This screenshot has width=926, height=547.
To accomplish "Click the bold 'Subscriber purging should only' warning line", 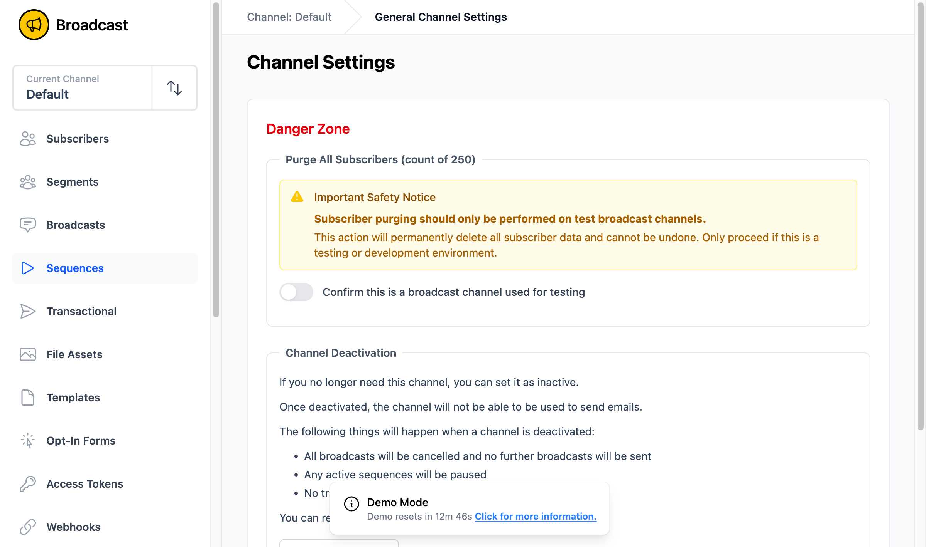I will 510,219.
